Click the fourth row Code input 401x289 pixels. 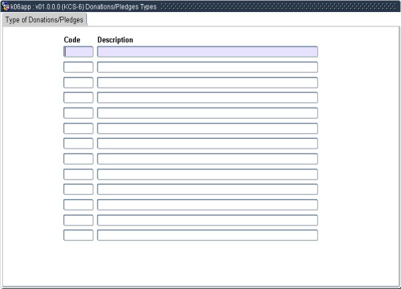78,97
